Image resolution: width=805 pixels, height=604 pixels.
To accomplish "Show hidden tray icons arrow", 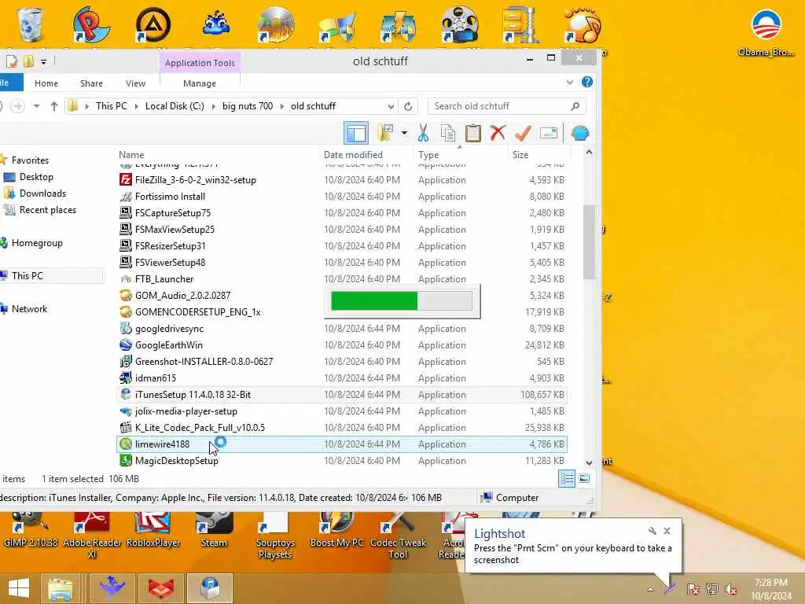I will click(x=650, y=589).
